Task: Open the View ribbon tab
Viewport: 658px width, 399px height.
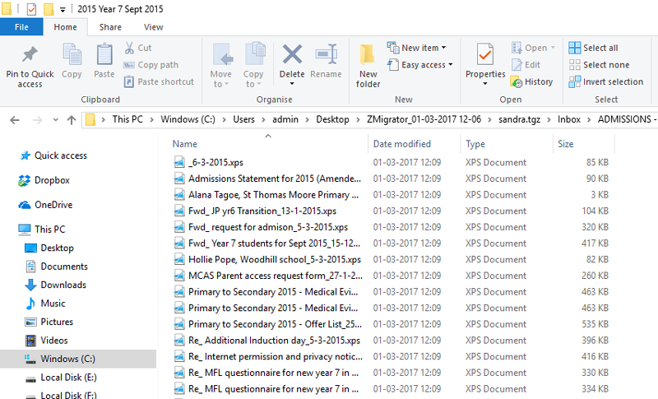Action: coord(153,27)
